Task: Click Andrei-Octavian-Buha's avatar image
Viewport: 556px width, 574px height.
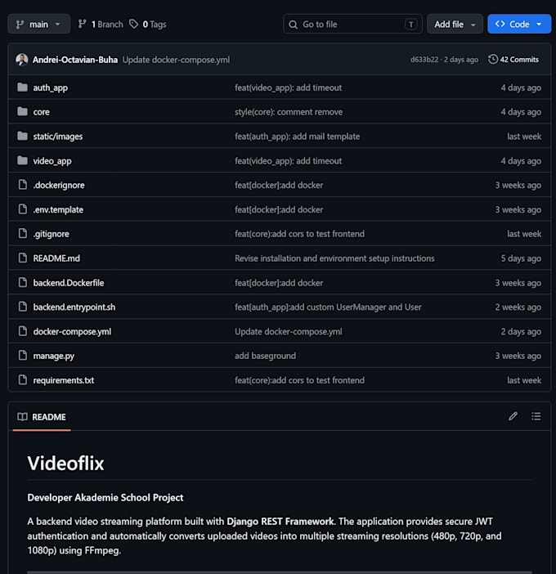Action: pyautogui.click(x=22, y=60)
